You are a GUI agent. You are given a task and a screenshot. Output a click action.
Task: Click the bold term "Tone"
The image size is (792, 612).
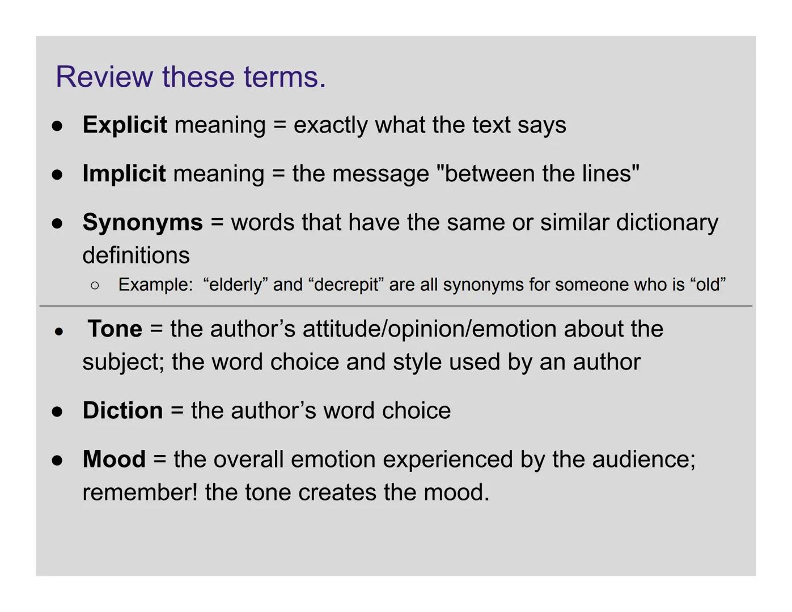click(115, 329)
